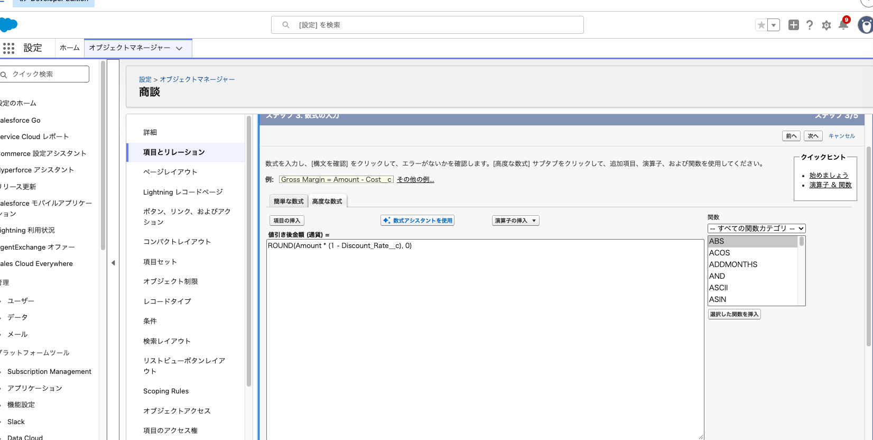
Task: Click the favorites star icon
Action: pyautogui.click(x=761, y=25)
